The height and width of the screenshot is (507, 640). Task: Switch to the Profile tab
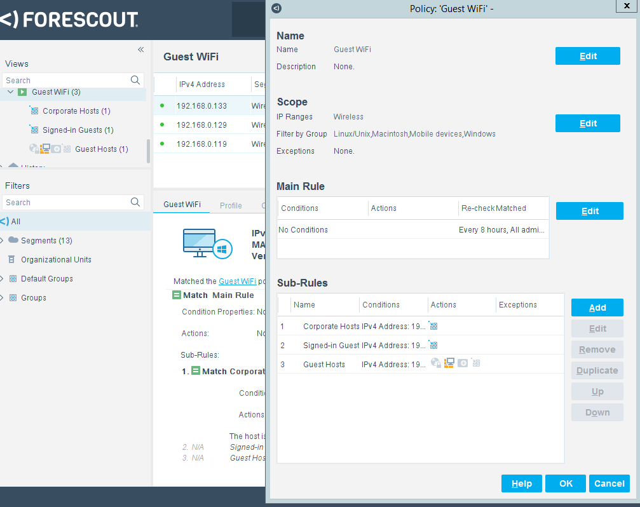coord(231,206)
